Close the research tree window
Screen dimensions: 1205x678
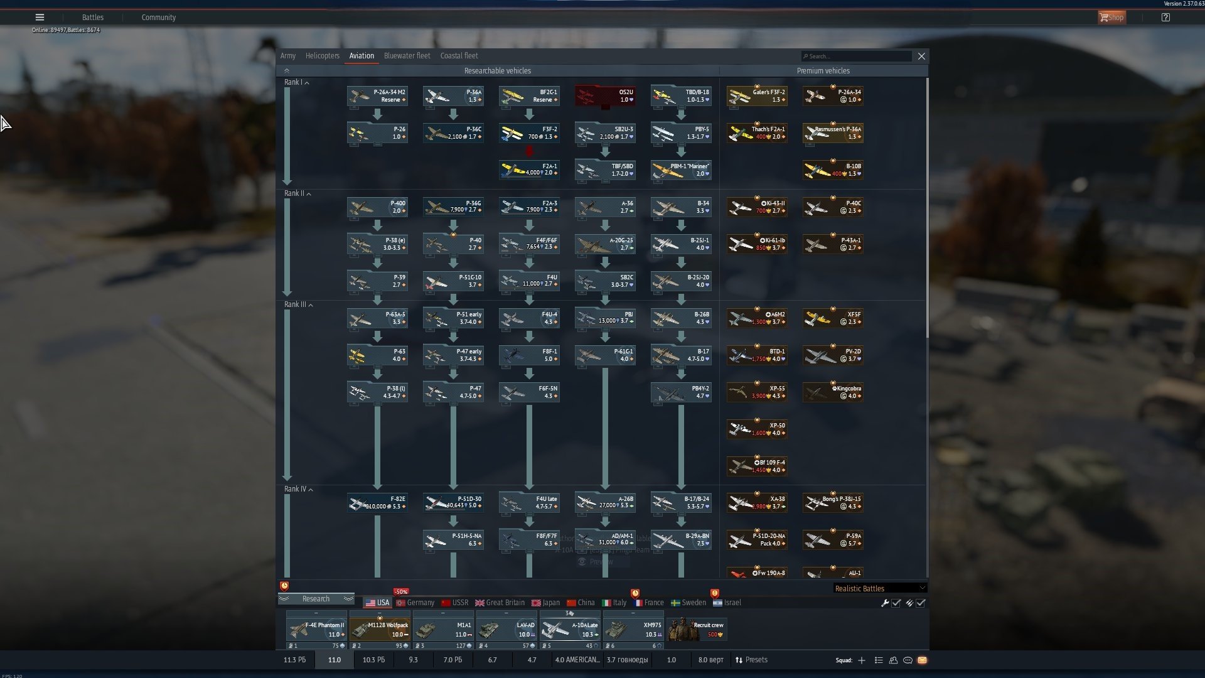coord(921,56)
